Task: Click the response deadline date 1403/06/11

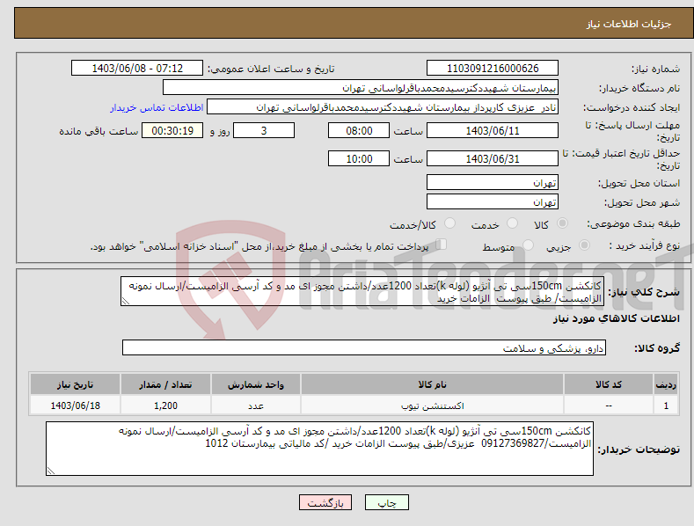Action: pos(493,130)
